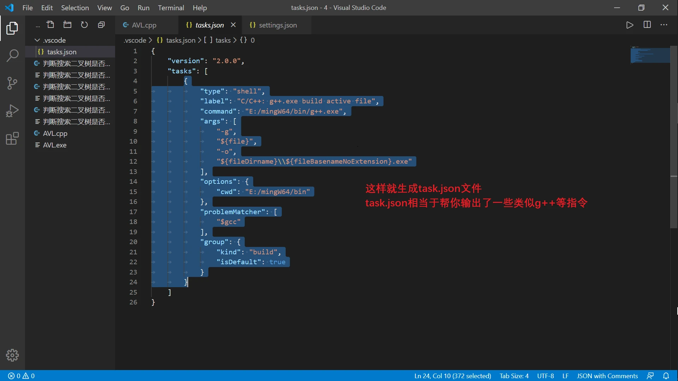Click the New Folder icon in explorer
The height and width of the screenshot is (381, 678).
coord(67,25)
